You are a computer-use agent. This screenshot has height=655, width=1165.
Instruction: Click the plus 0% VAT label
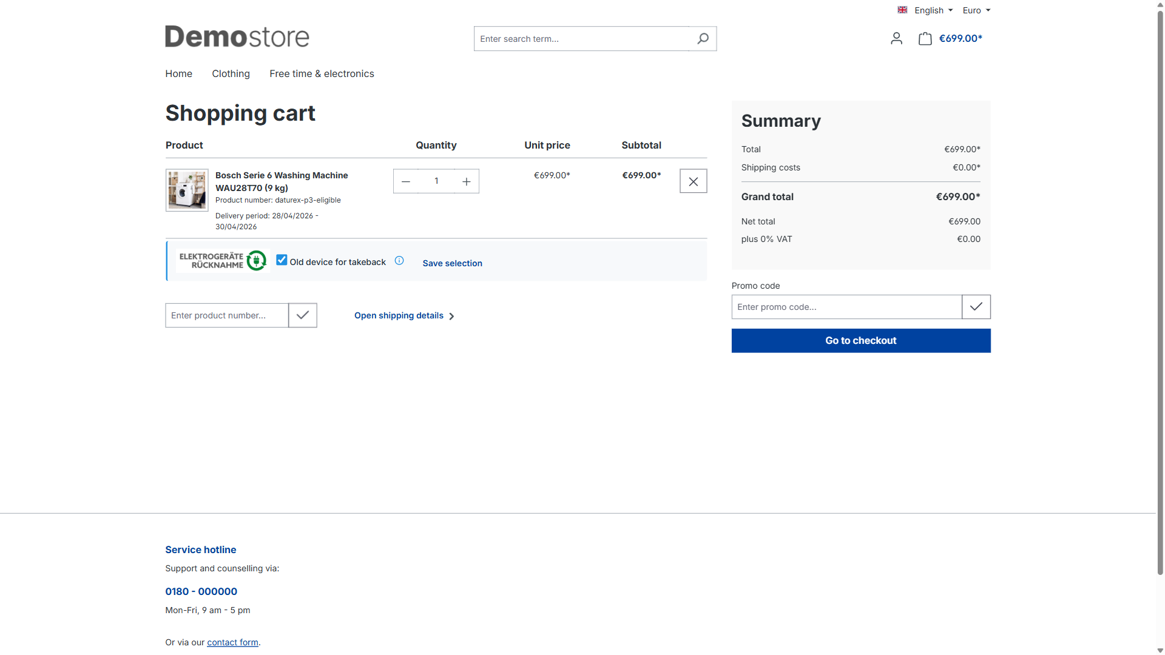point(766,240)
